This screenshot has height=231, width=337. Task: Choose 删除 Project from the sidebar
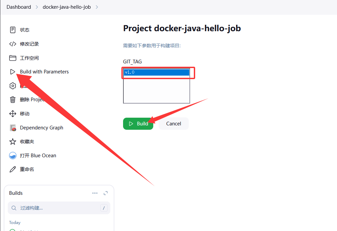[x=32, y=100]
